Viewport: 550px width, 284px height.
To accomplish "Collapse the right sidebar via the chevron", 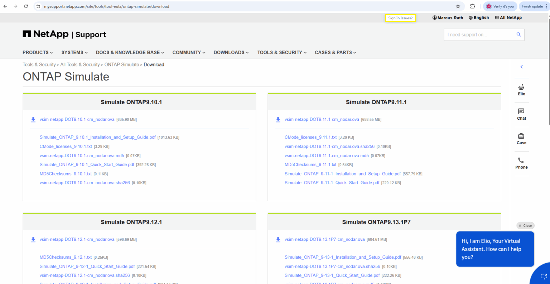I will 521,66.
